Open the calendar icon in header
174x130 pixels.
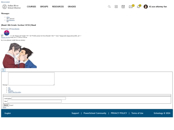(x=123, y=7)
